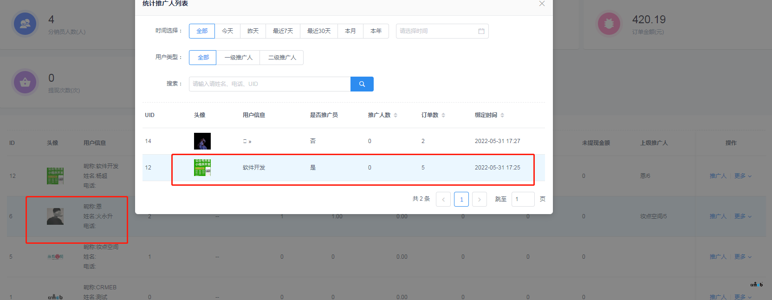Select 全部 time filter
This screenshot has height=300, width=772.
coord(202,31)
